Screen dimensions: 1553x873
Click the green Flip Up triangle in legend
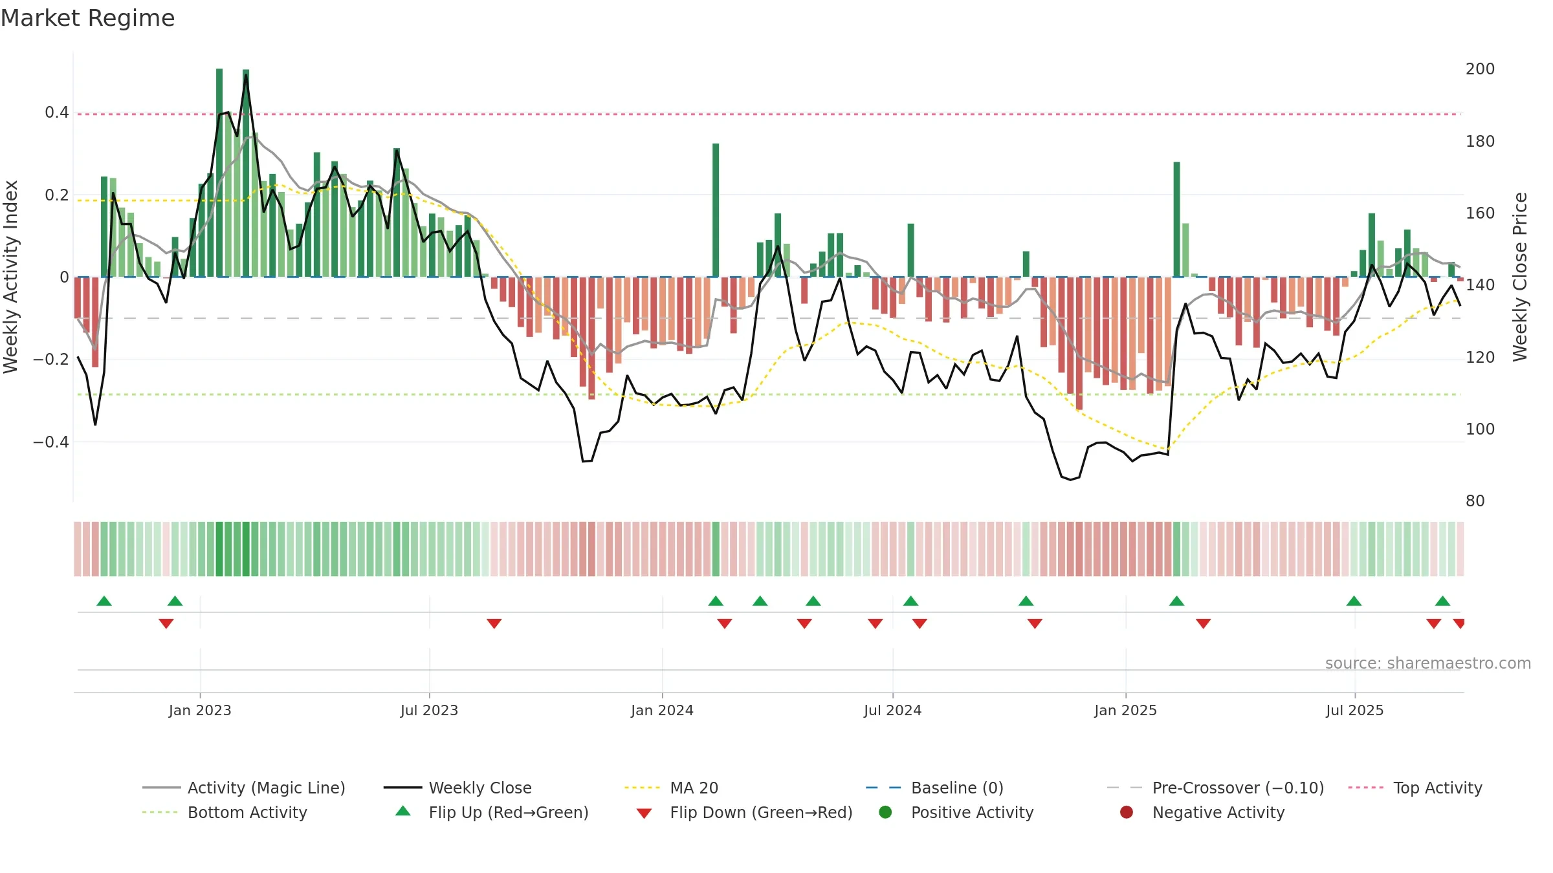pyautogui.click(x=403, y=811)
